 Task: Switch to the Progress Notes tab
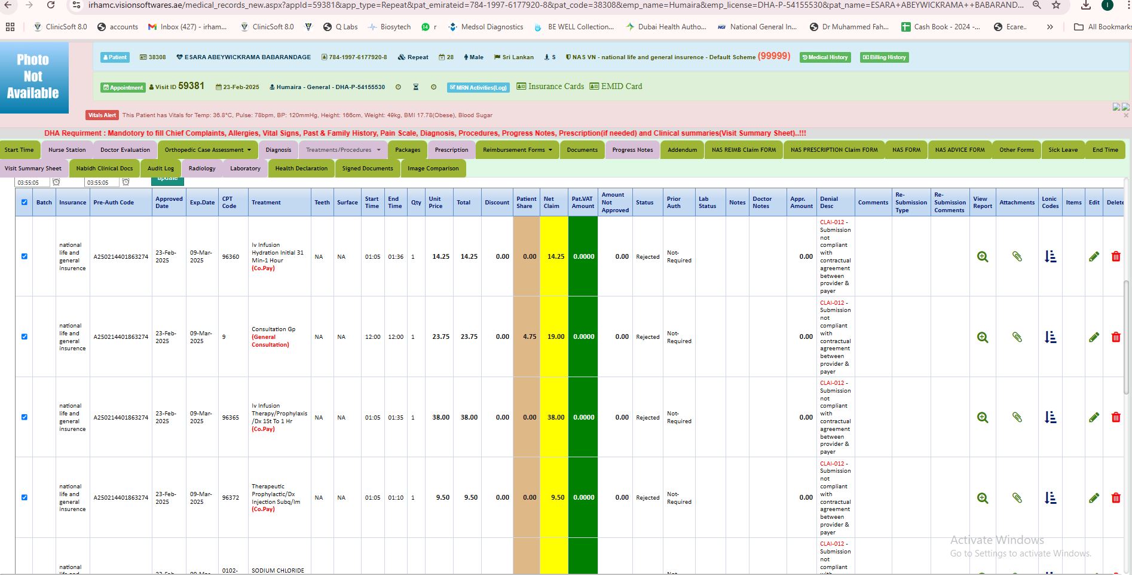(632, 150)
